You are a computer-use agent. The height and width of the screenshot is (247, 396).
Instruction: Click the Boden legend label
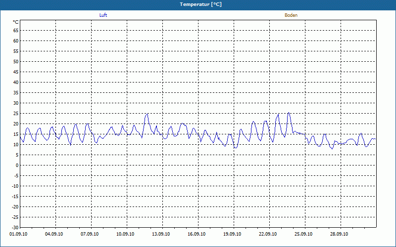point(291,15)
